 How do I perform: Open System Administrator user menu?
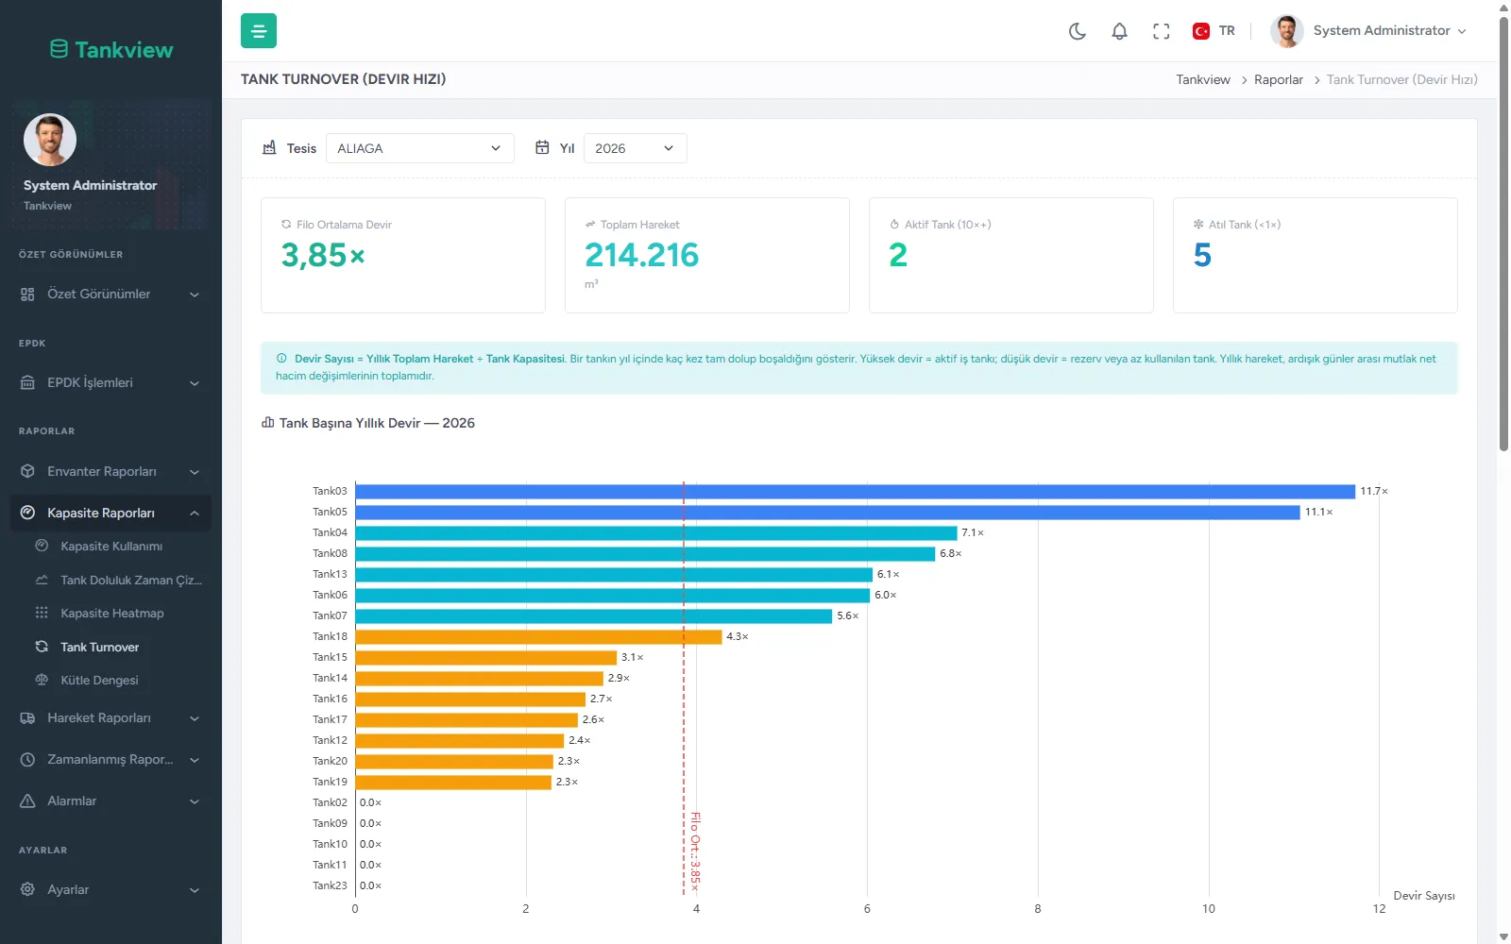pos(1368,31)
